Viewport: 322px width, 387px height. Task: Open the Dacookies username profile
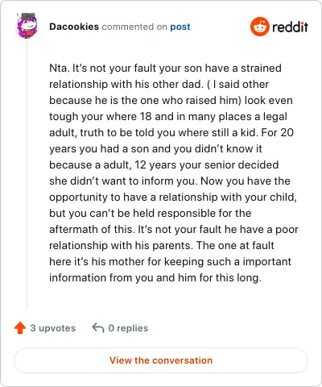pyautogui.click(x=74, y=27)
